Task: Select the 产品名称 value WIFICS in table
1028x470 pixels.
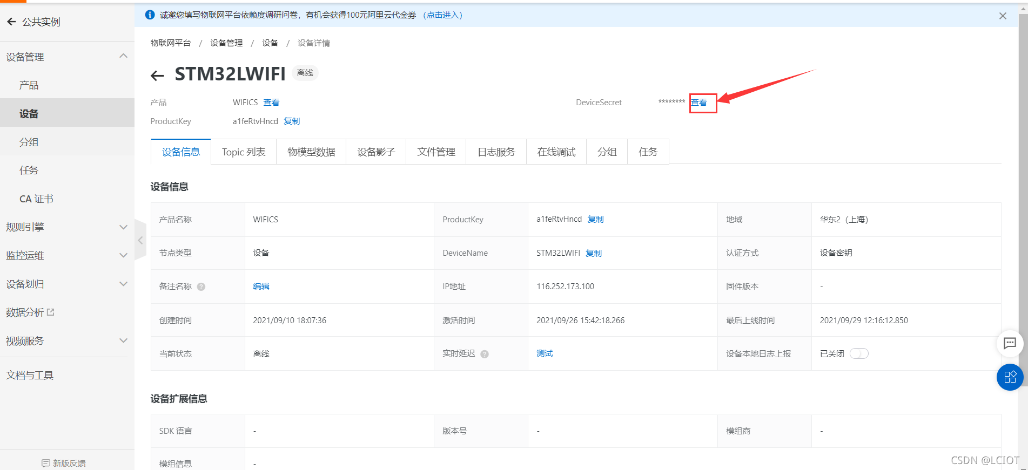Action: click(x=265, y=220)
